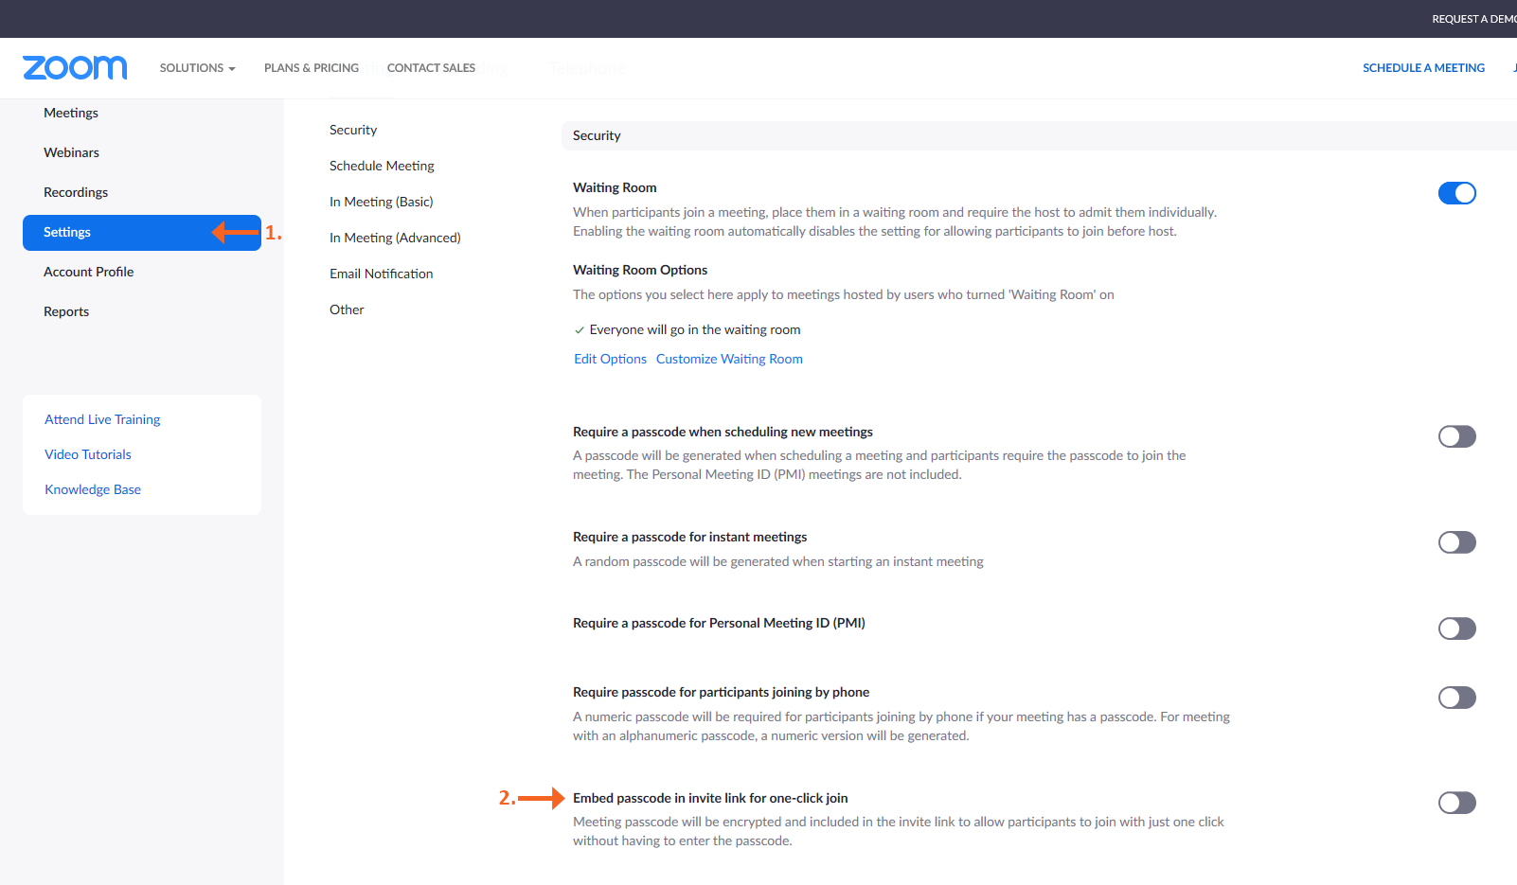Go to Schedule Meeting settings section

coord(382,166)
